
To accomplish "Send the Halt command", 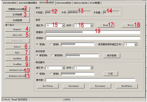I will (x=17, y=53).
